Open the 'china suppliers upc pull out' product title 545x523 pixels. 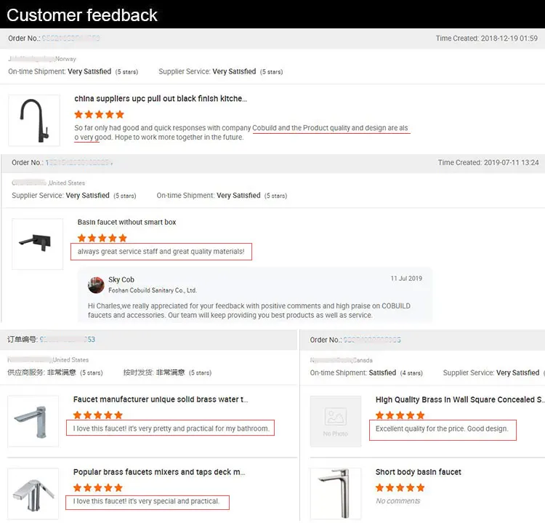pos(161,99)
